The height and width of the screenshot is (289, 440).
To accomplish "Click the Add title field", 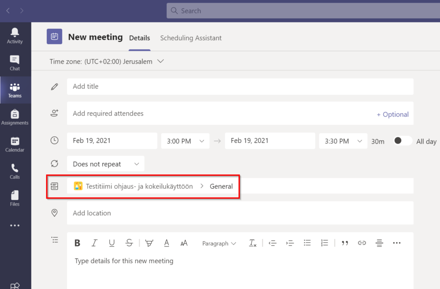I will coord(240,86).
